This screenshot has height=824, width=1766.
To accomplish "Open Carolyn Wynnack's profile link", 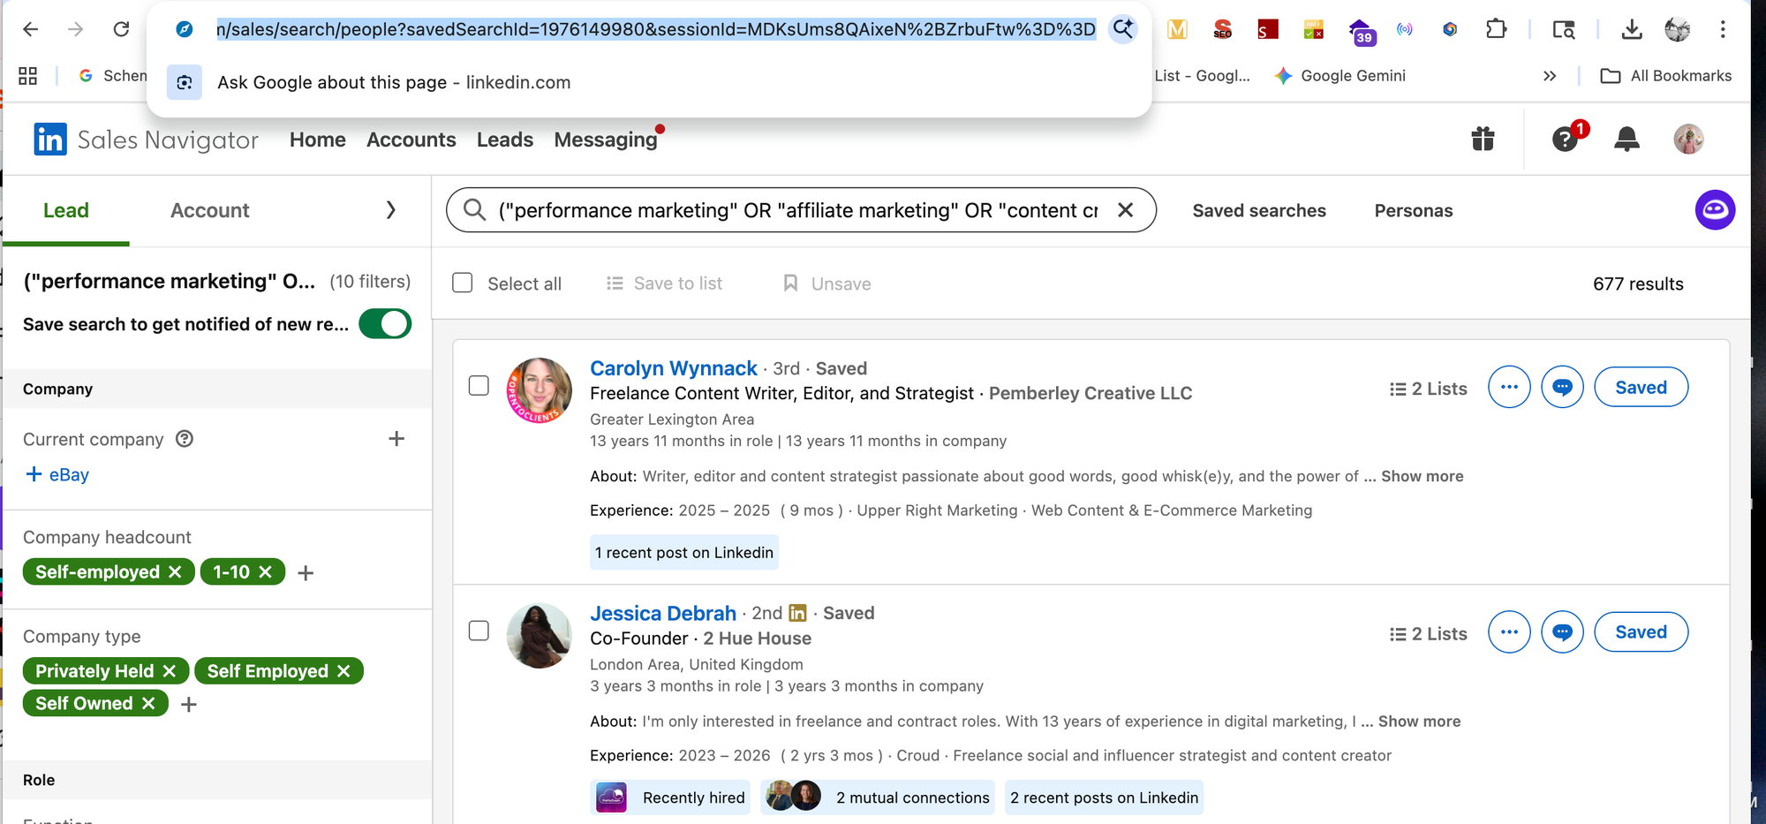I will (673, 368).
